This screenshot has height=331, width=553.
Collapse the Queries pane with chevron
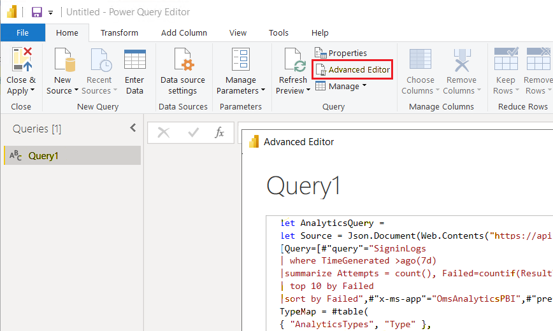coord(133,128)
